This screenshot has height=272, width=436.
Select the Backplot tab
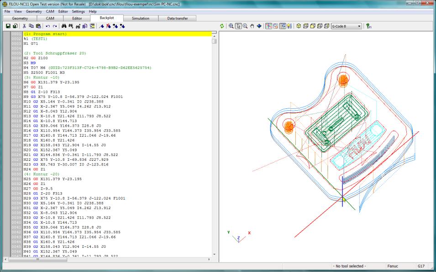coord(107,18)
